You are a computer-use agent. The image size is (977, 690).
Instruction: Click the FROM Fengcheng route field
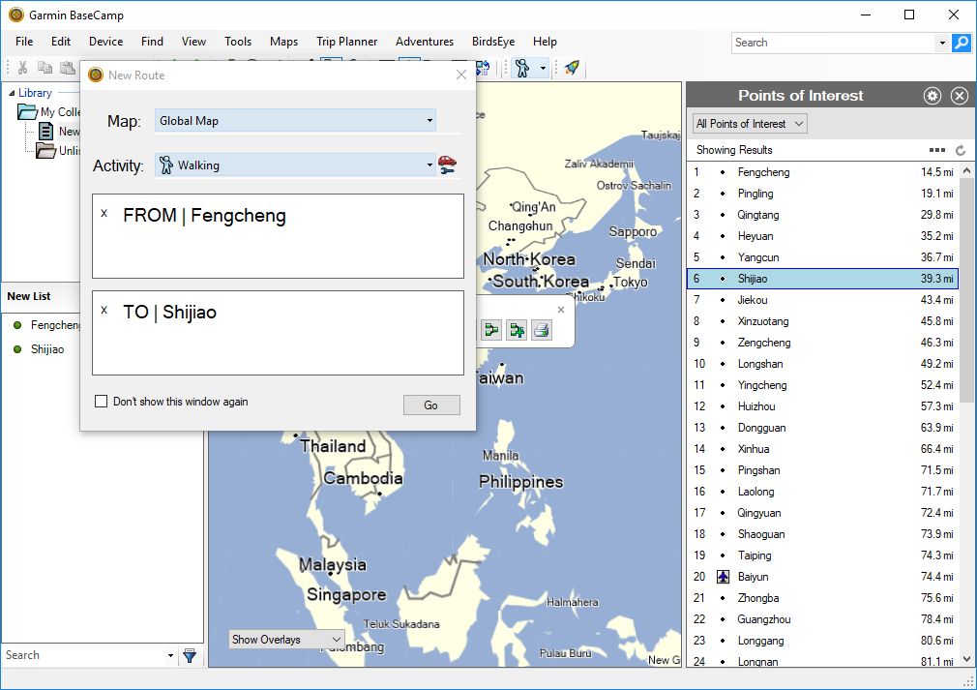point(278,236)
